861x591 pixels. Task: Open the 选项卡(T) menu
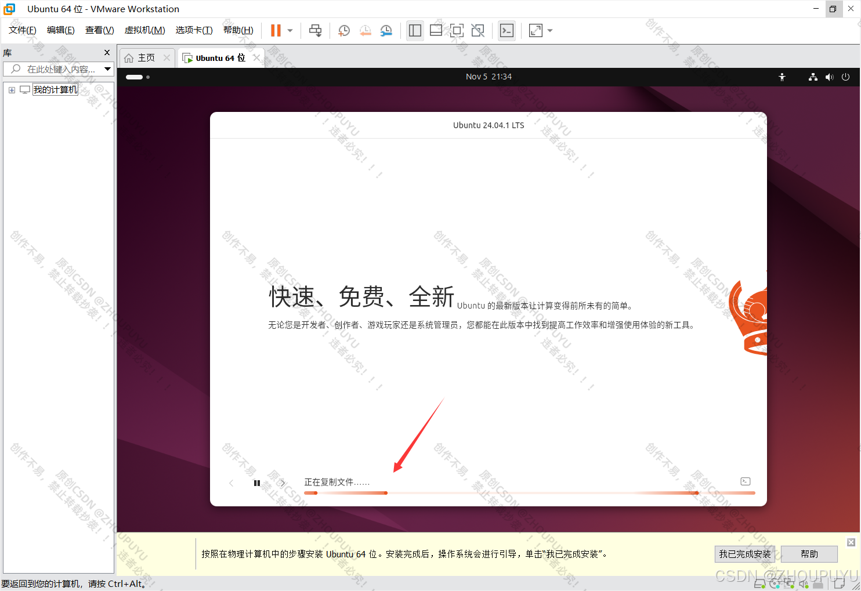(194, 30)
